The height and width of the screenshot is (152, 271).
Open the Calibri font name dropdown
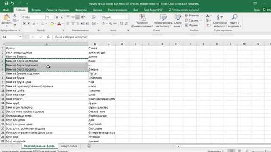coord(44,17)
